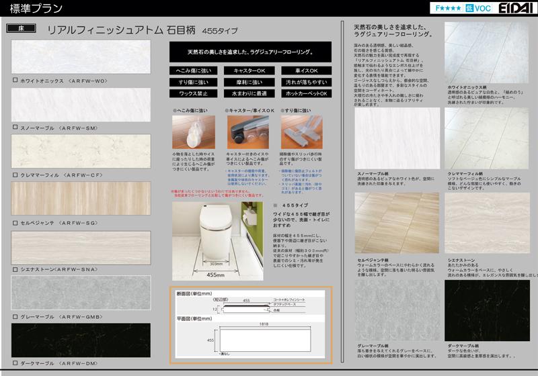538x376 pixels.
Task: Click the vacuum cleaner scratch resistance photo
Action: click(x=301, y=131)
